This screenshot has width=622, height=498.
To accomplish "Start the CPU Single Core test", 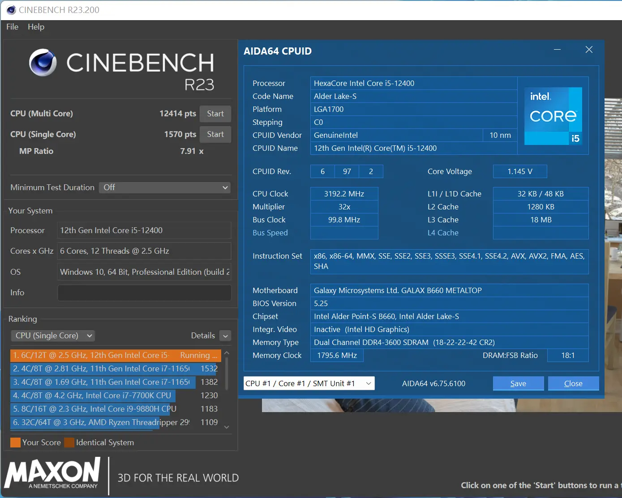I will click(x=215, y=134).
